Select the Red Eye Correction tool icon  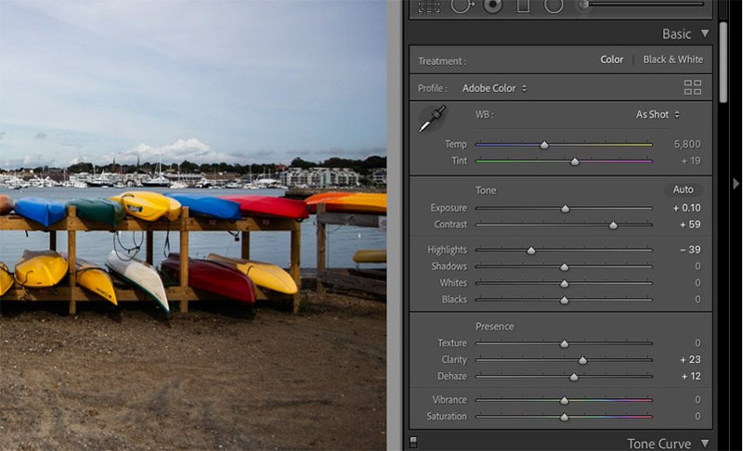tap(493, 6)
